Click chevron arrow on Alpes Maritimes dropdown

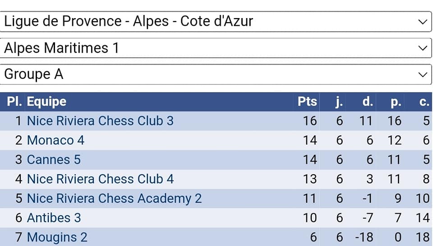click(x=423, y=48)
